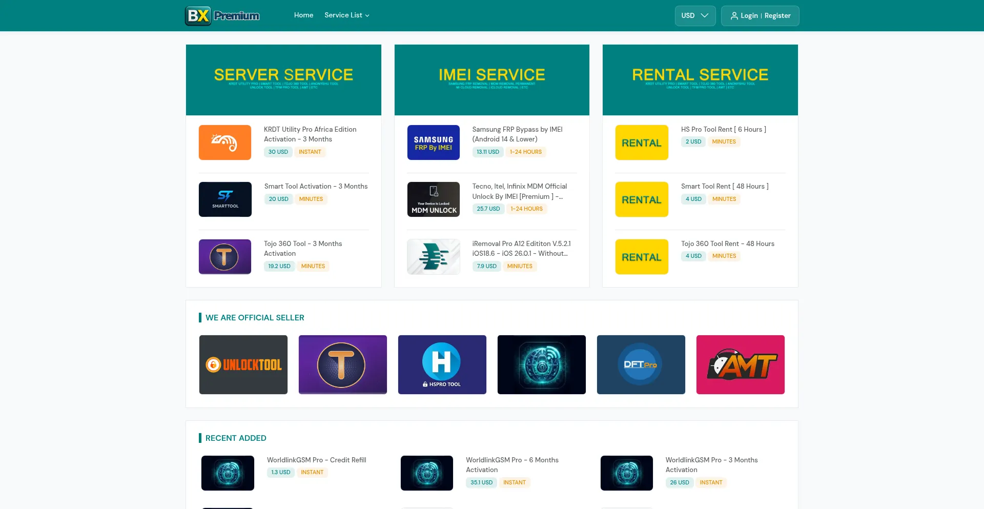Open WorldlinkGSM Pro - Credit Refill
Image resolution: width=984 pixels, height=509 pixels.
point(317,460)
